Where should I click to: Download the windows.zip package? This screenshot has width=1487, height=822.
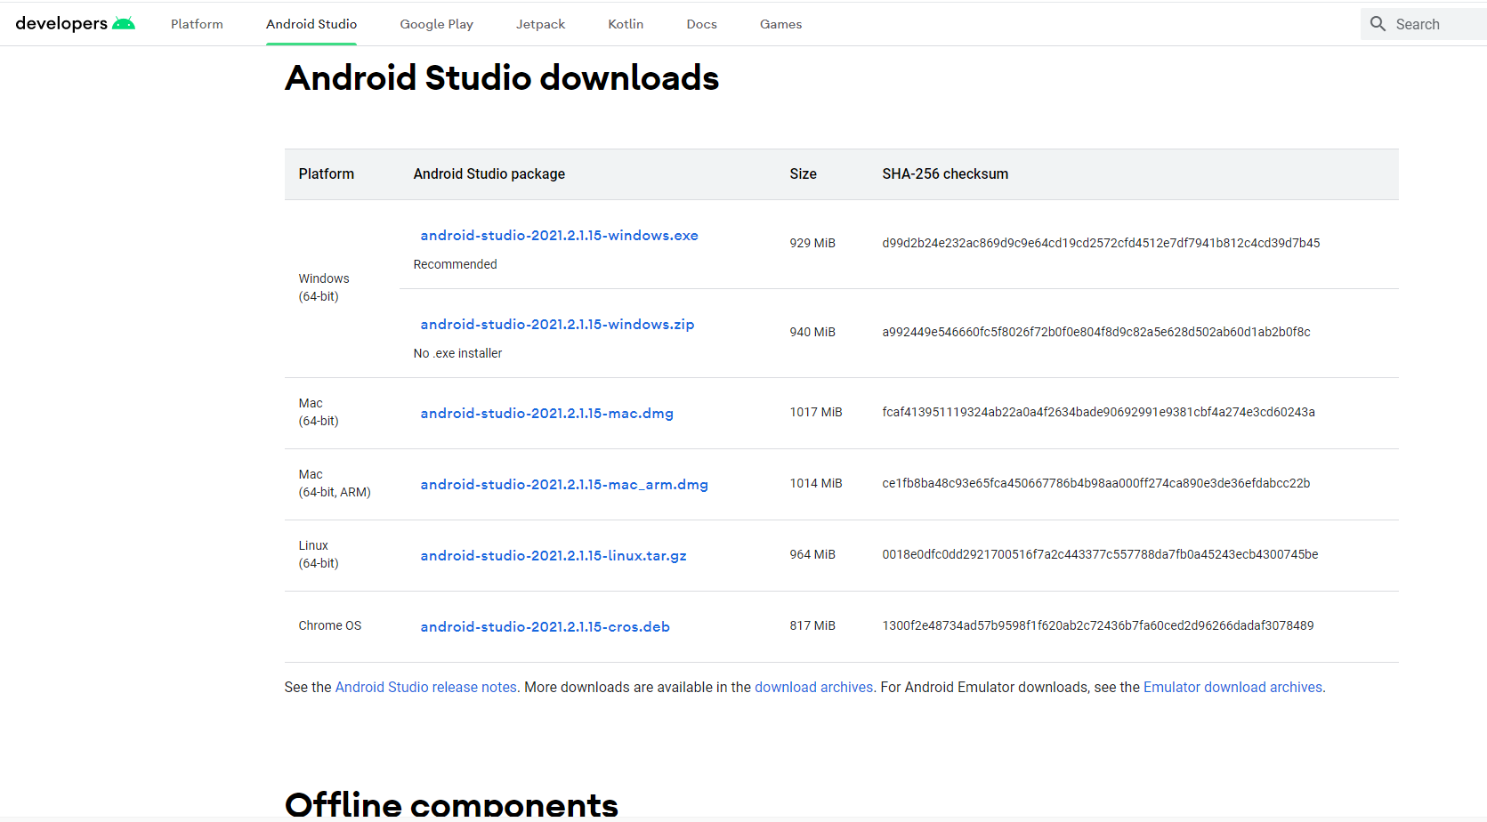[x=557, y=325]
